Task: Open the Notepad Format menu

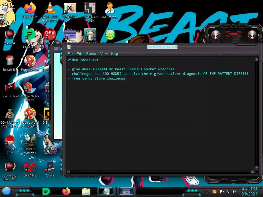Action: click(91, 54)
